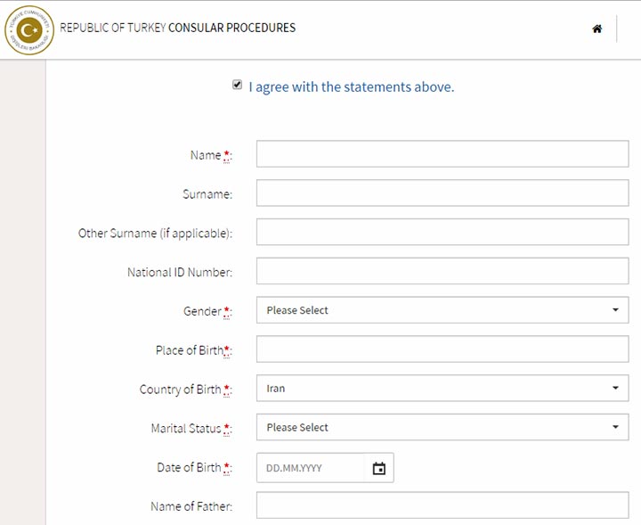Click the Date of Birth label
The image size is (641, 525).
(x=189, y=467)
